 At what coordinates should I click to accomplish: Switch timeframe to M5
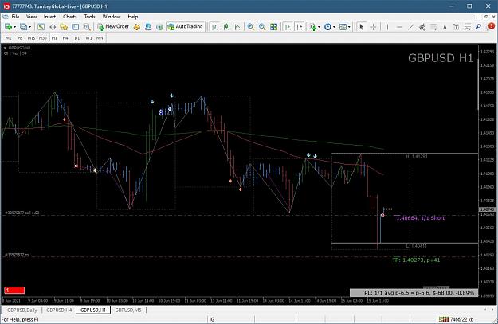[20, 38]
